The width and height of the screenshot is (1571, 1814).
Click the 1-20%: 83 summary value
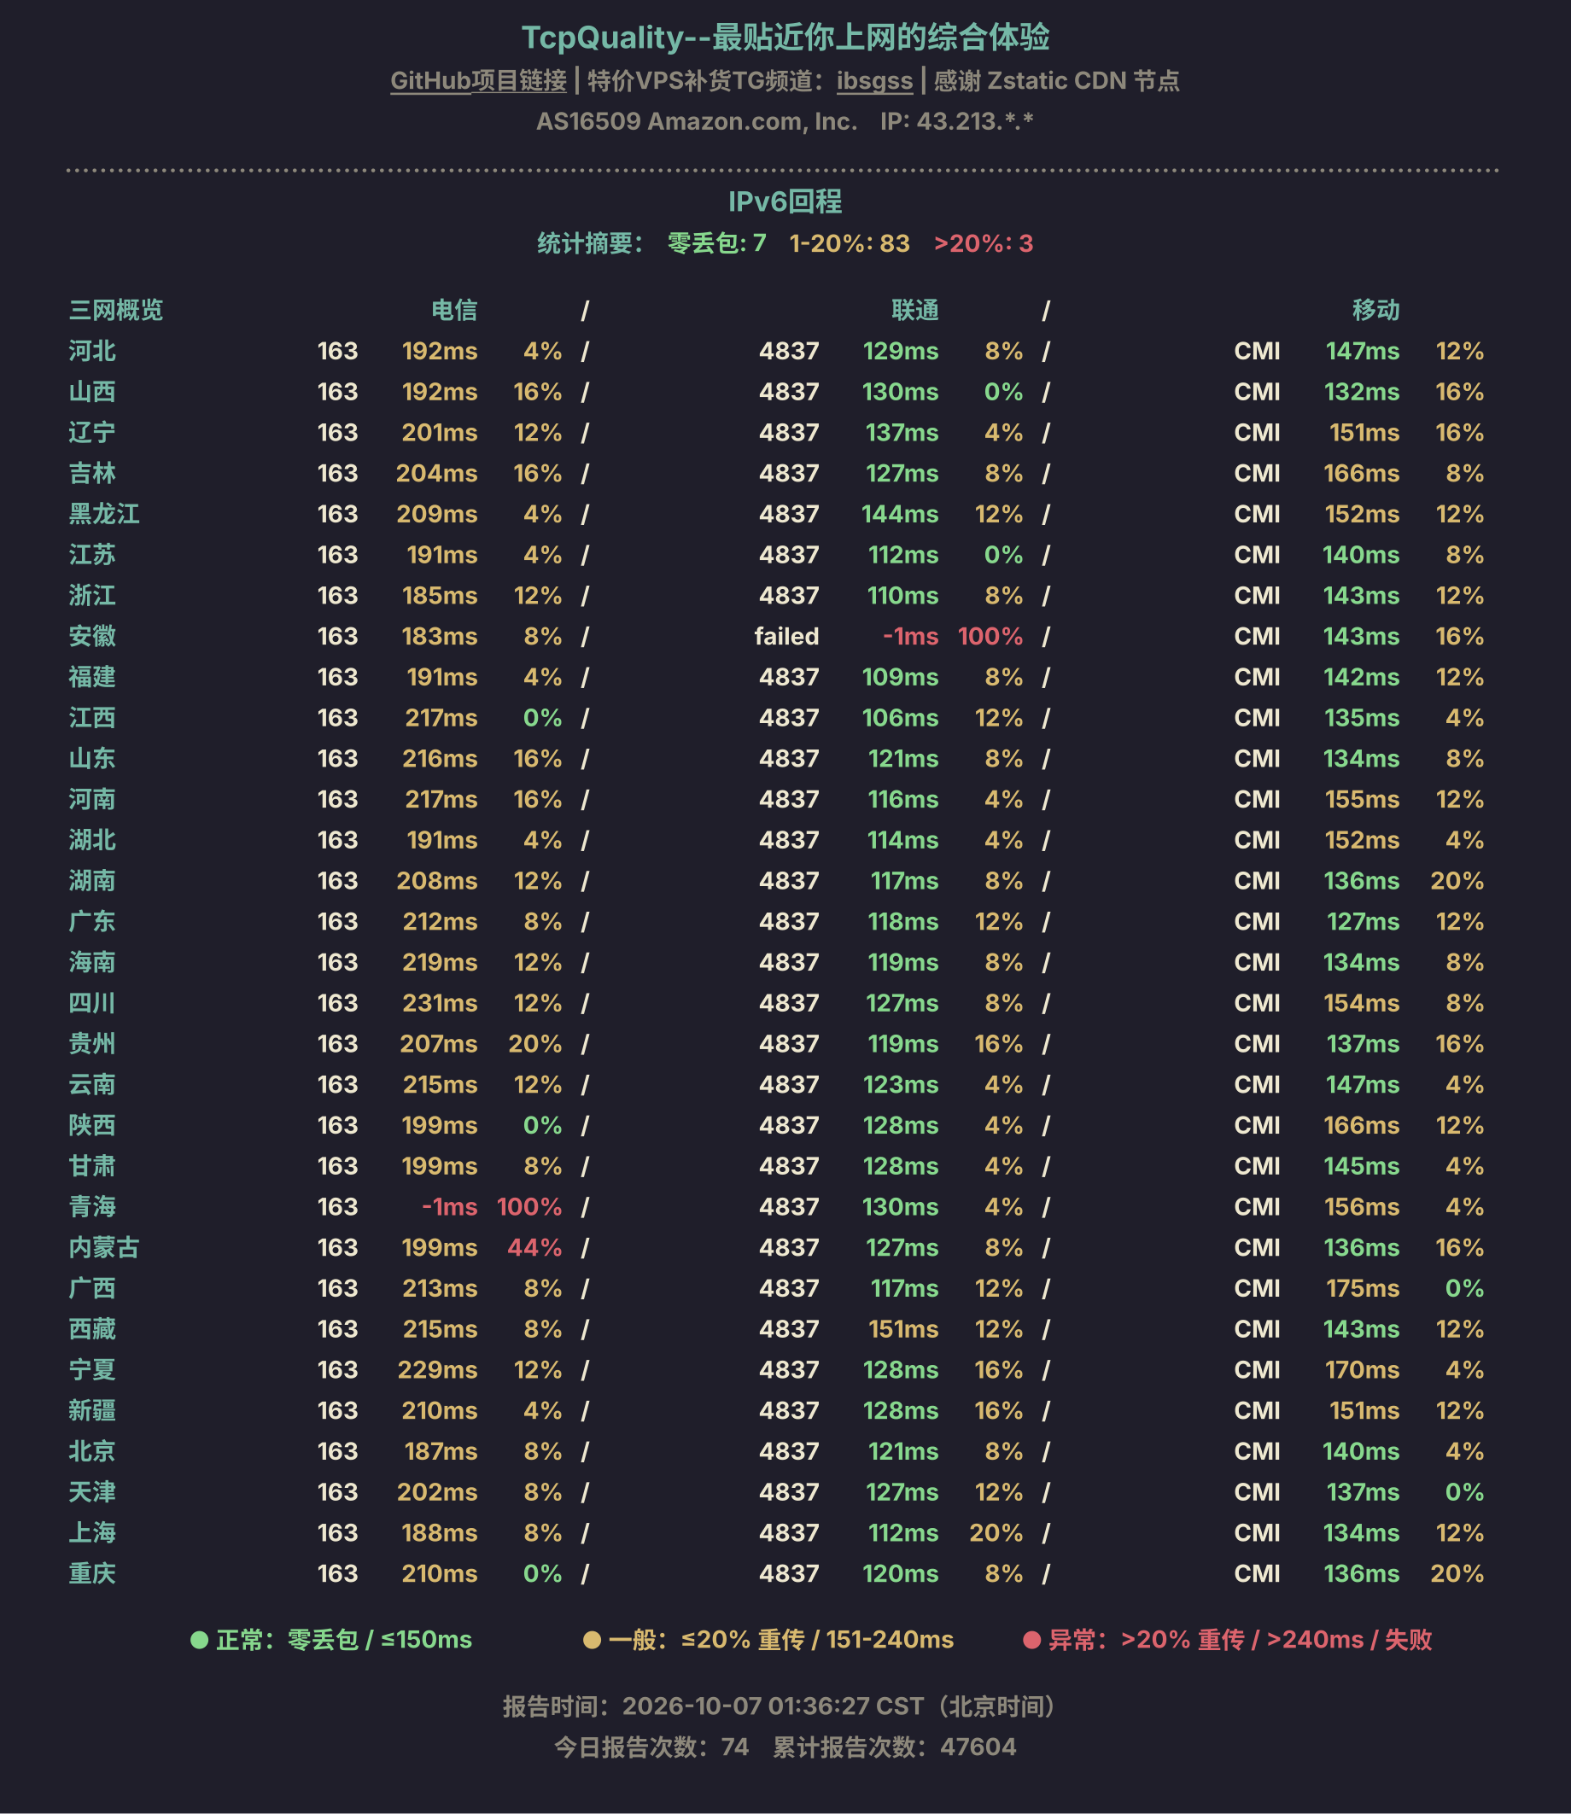[850, 242]
